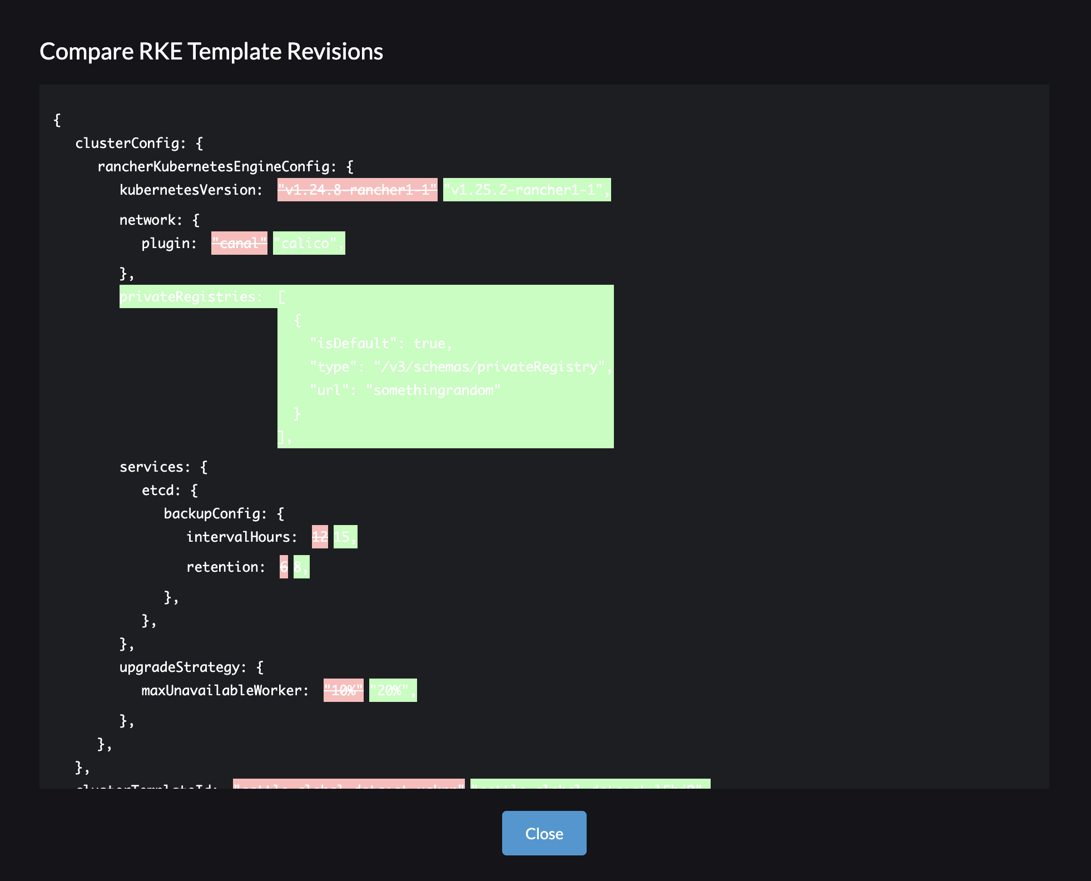Image resolution: width=1091 pixels, height=881 pixels.
Task: Click the added maxUnavailableWorker value 20%
Action: point(391,690)
